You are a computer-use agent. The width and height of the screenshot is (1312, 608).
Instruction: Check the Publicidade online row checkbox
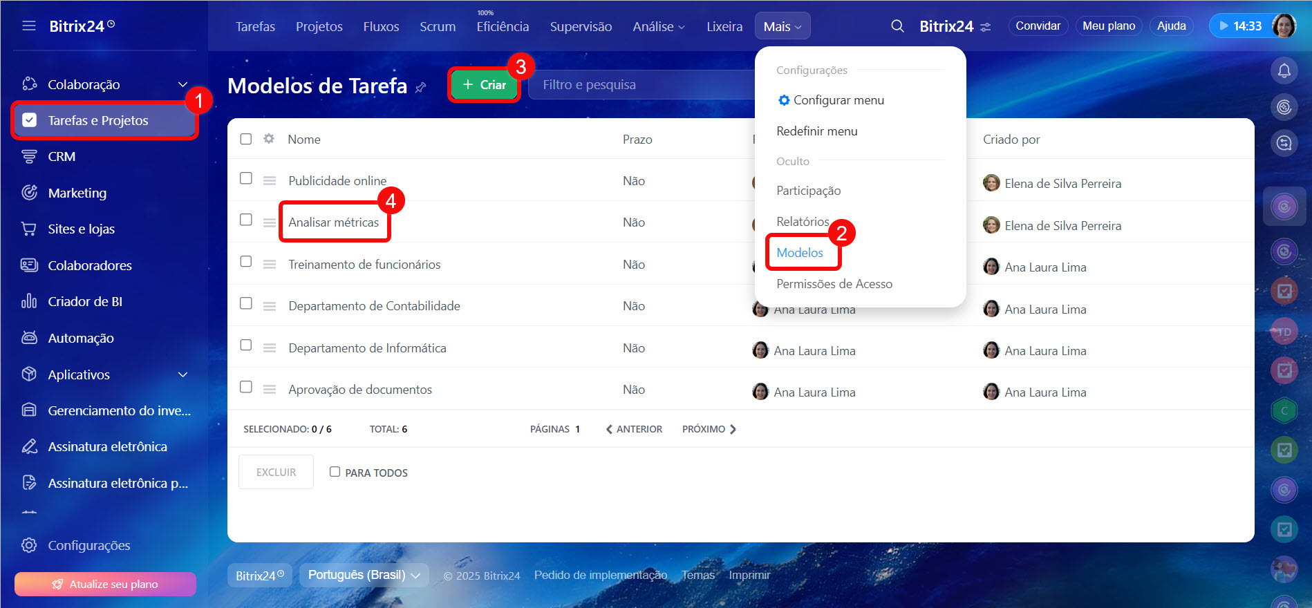coord(246,178)
